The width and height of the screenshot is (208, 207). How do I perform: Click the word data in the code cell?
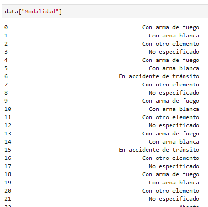coord(12,12)
